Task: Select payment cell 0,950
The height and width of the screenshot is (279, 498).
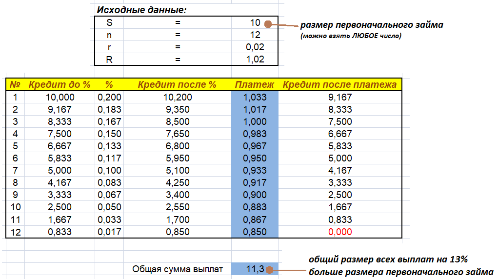Action: pyautogui.click(x=255, y=158)
